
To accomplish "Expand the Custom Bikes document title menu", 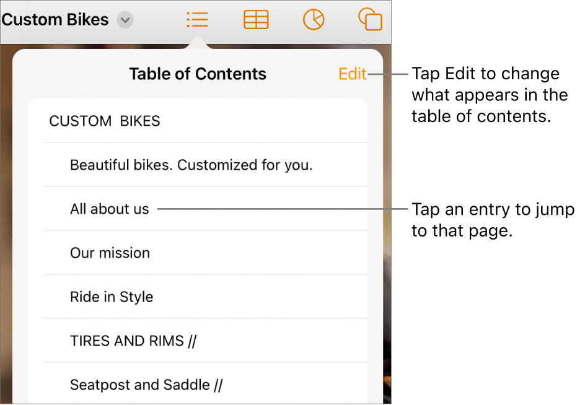I will pyautogui.click(x=125, y=19).
